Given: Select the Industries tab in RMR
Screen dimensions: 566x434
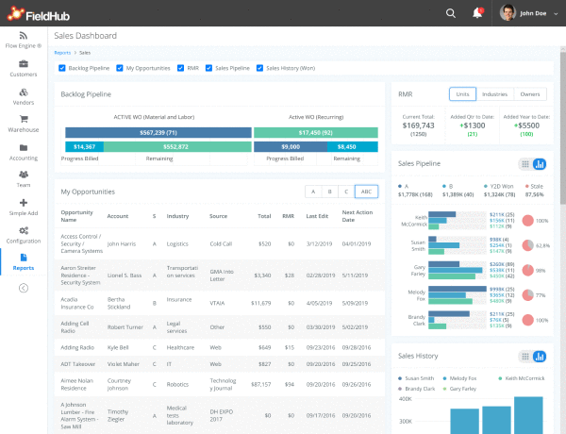Looking at the screenshot, I should 494,94.
